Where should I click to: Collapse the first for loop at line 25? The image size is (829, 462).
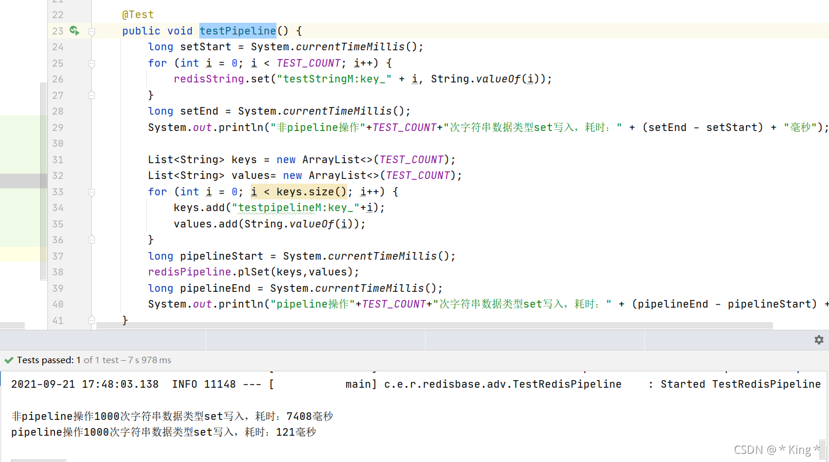92,64
